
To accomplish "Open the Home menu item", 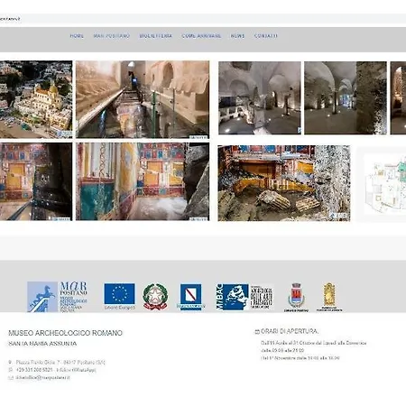I will point(77,36).
